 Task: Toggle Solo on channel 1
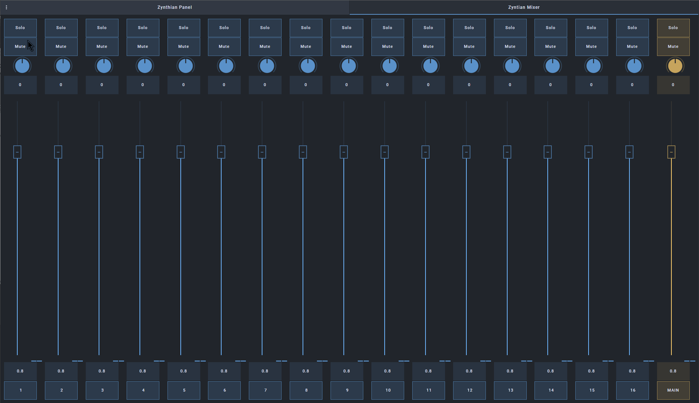(x=20, y=28)
